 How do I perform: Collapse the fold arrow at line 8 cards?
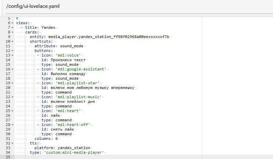coord(12,32)
